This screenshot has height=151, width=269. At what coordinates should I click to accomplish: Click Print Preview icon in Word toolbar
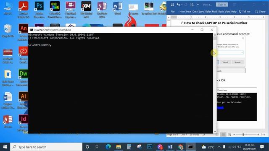coord(192,5)
